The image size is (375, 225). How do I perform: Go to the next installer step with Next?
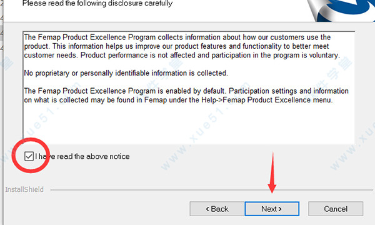[272, 209]
